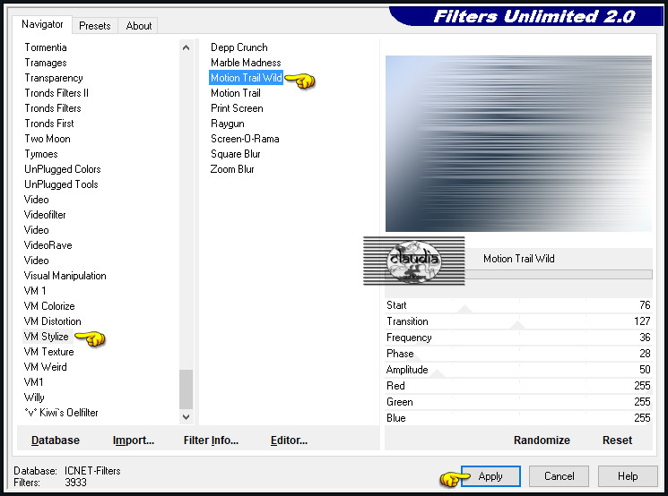This screenshot has height=496, width=668.
Task: Select the Tormentia filter category
Action: pos(46,47)
